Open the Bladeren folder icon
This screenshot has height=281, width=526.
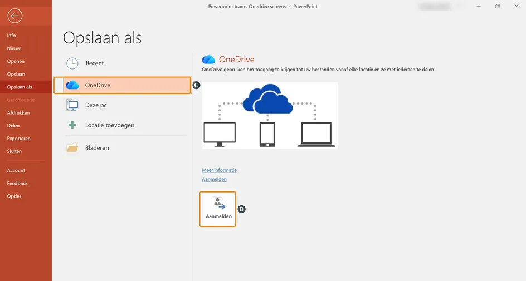[x=72, y=147]
